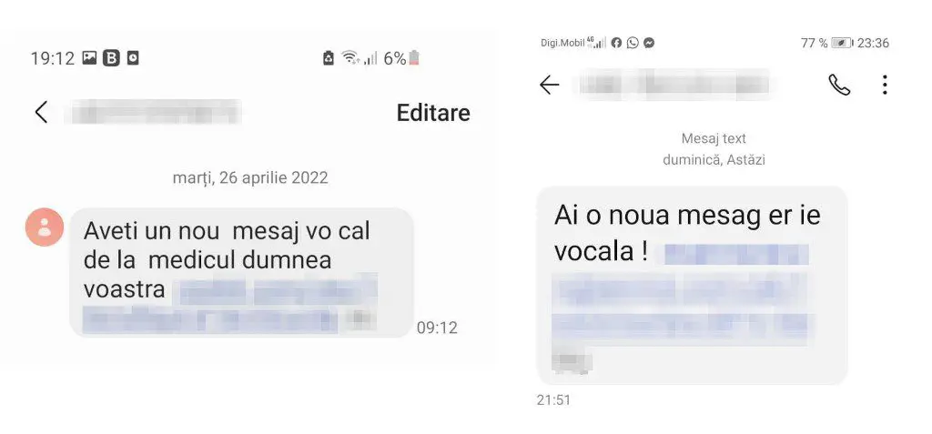
Task: Tap the back chevron in left conversation
Action: coord(41,112)
